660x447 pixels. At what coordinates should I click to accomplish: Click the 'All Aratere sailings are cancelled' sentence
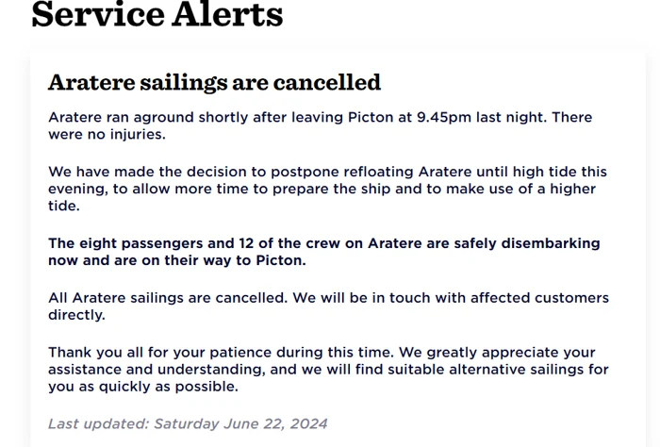[x=168, y=298]
